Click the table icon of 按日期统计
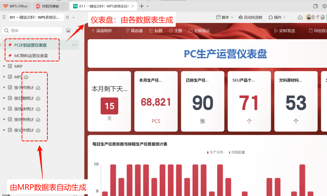This screenshot has width=327, height=196. [10, 98]
